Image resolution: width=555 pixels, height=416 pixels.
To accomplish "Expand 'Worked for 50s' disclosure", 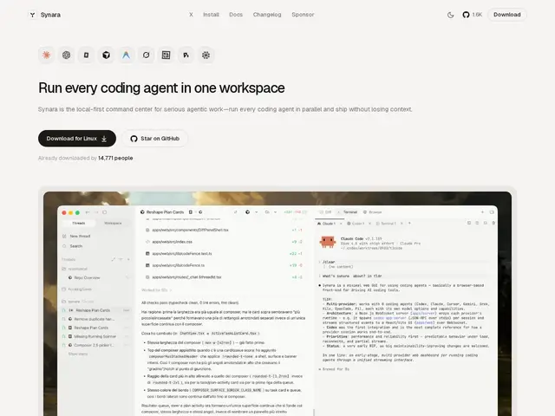I will (x=156, y=290).
